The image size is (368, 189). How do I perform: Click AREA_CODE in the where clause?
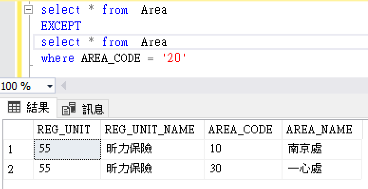click(111, 58)
